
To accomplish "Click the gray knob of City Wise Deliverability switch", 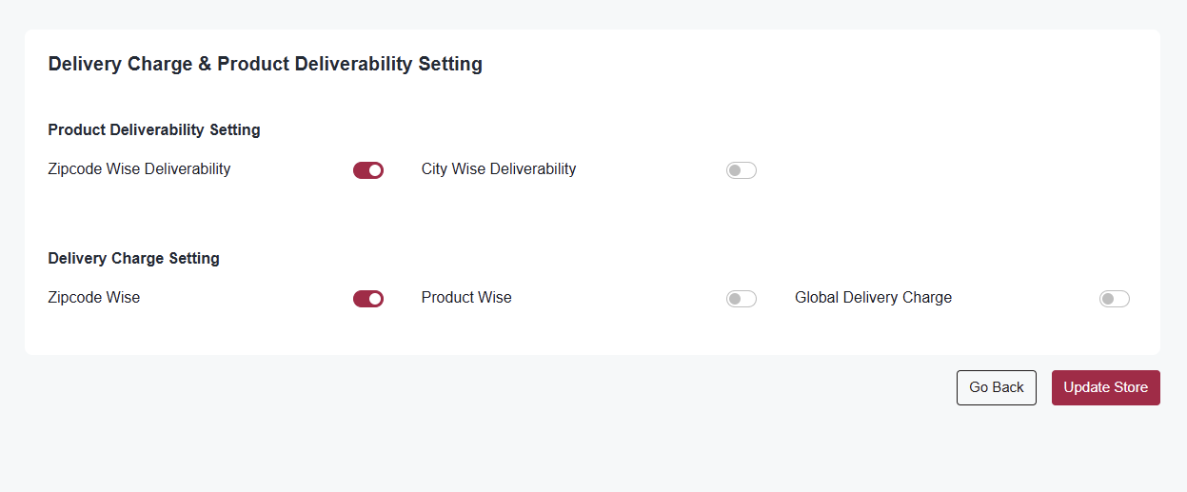I will tap(735, 170).
